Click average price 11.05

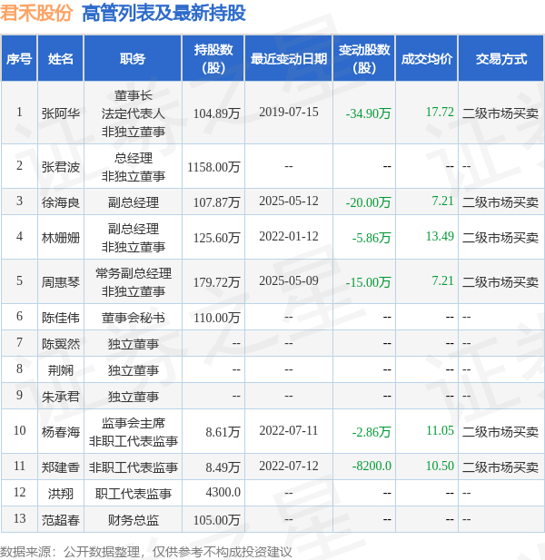[440, 430]
